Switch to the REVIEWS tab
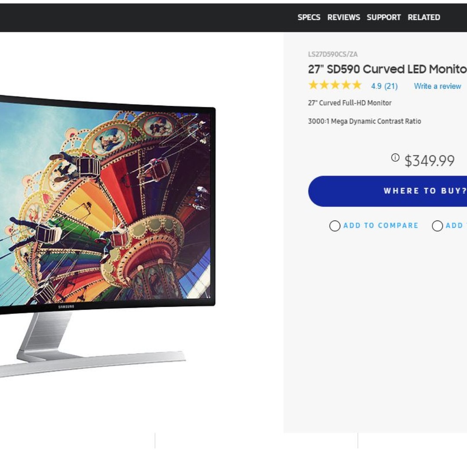Image resolution: width=467 pixels, height=467 pixels. click(344, 17)
